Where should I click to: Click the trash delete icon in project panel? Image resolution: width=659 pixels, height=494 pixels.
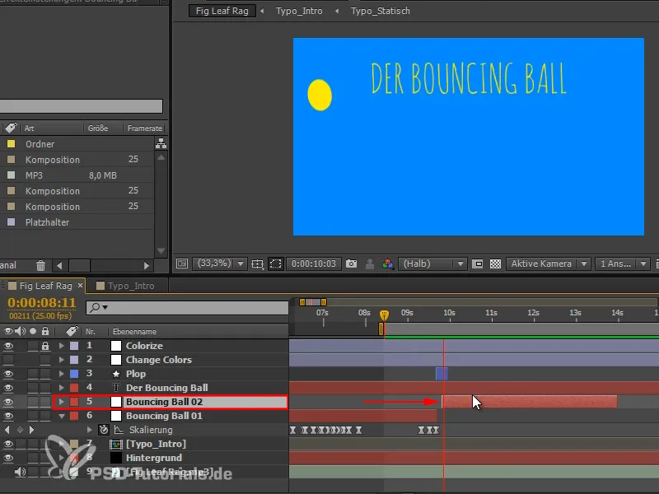[x=40, y=265]
